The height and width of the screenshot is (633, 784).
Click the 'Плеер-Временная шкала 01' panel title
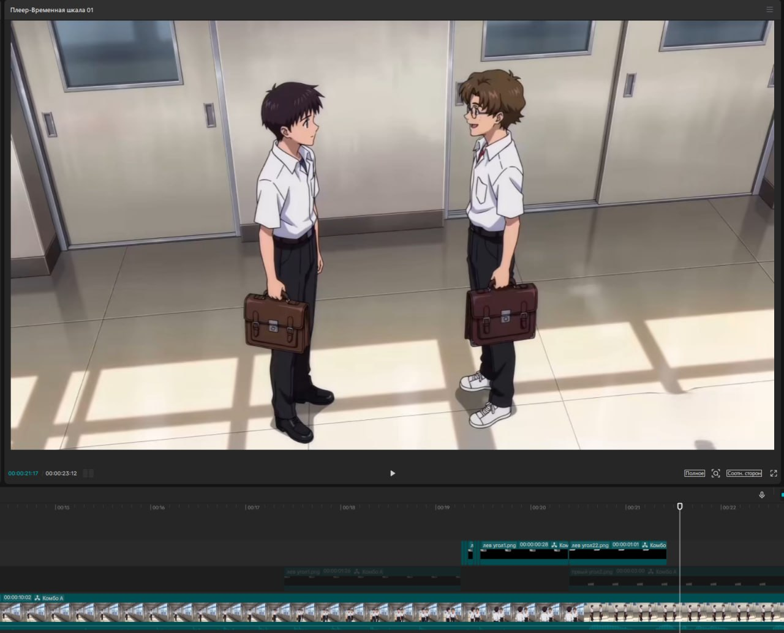pos(52,10)
